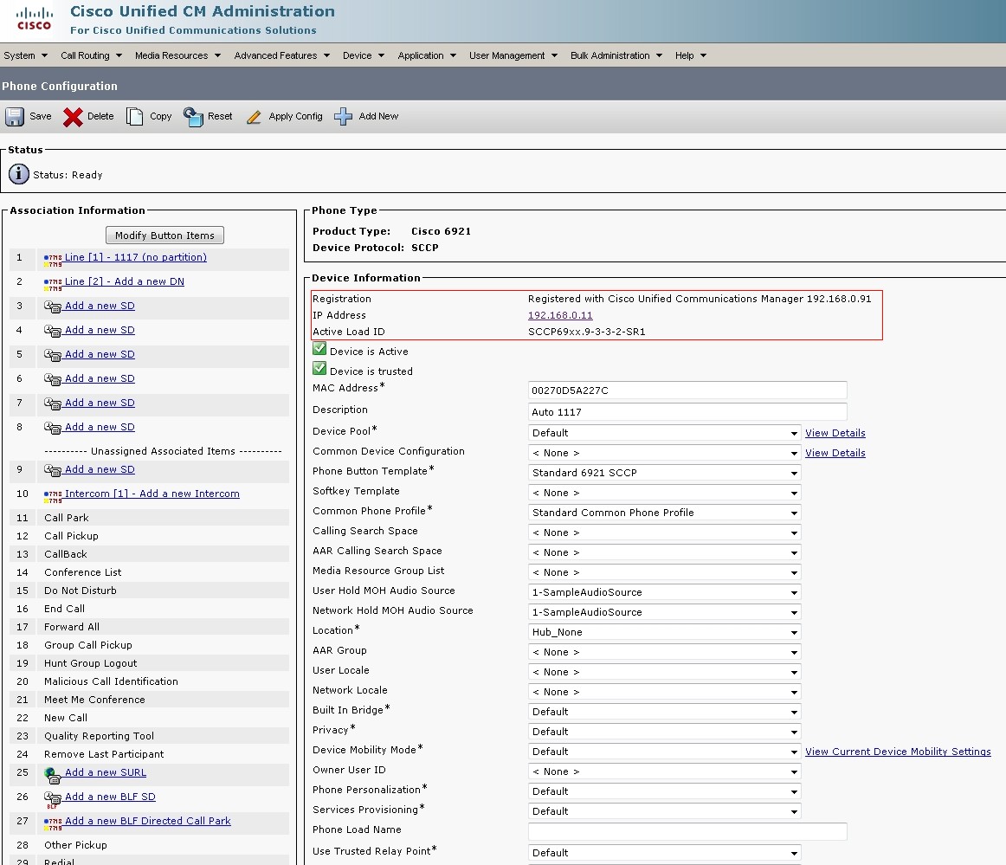Open the Device menu
This screenshot has height=865, width=1006.
pyautogui.click(x=363, y=55)
